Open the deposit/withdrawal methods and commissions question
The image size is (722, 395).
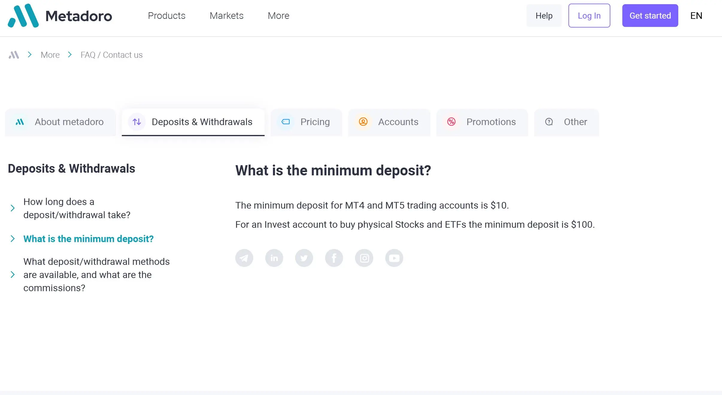point(97,275)
